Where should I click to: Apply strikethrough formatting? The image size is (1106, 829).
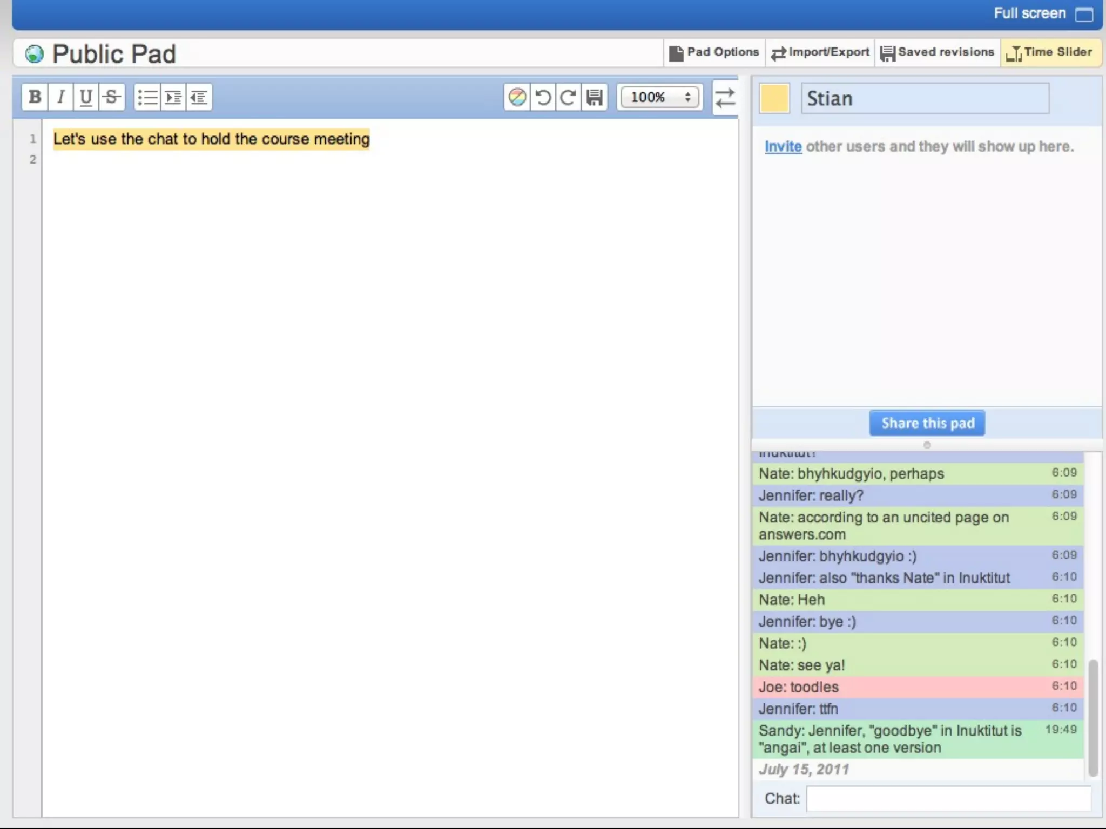112,97
